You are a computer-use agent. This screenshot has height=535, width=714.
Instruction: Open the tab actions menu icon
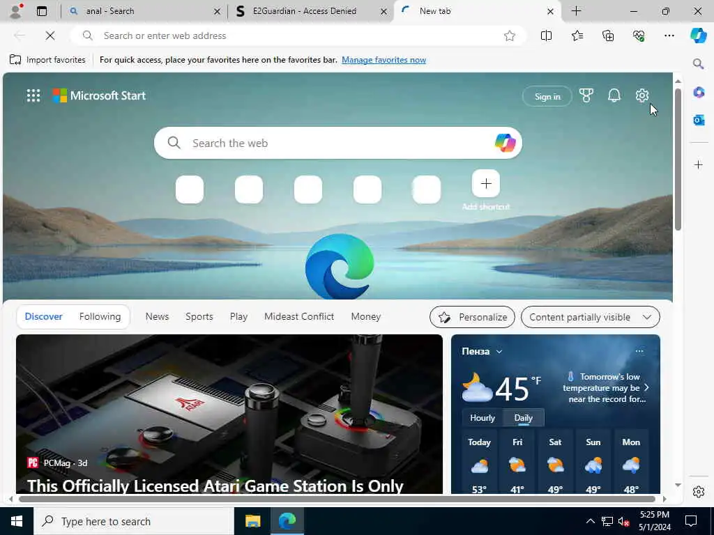pos(41,11)
